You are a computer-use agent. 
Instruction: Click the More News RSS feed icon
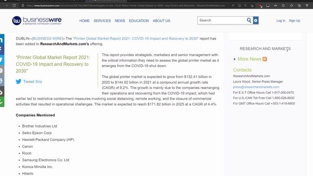[x=265, y=59]
